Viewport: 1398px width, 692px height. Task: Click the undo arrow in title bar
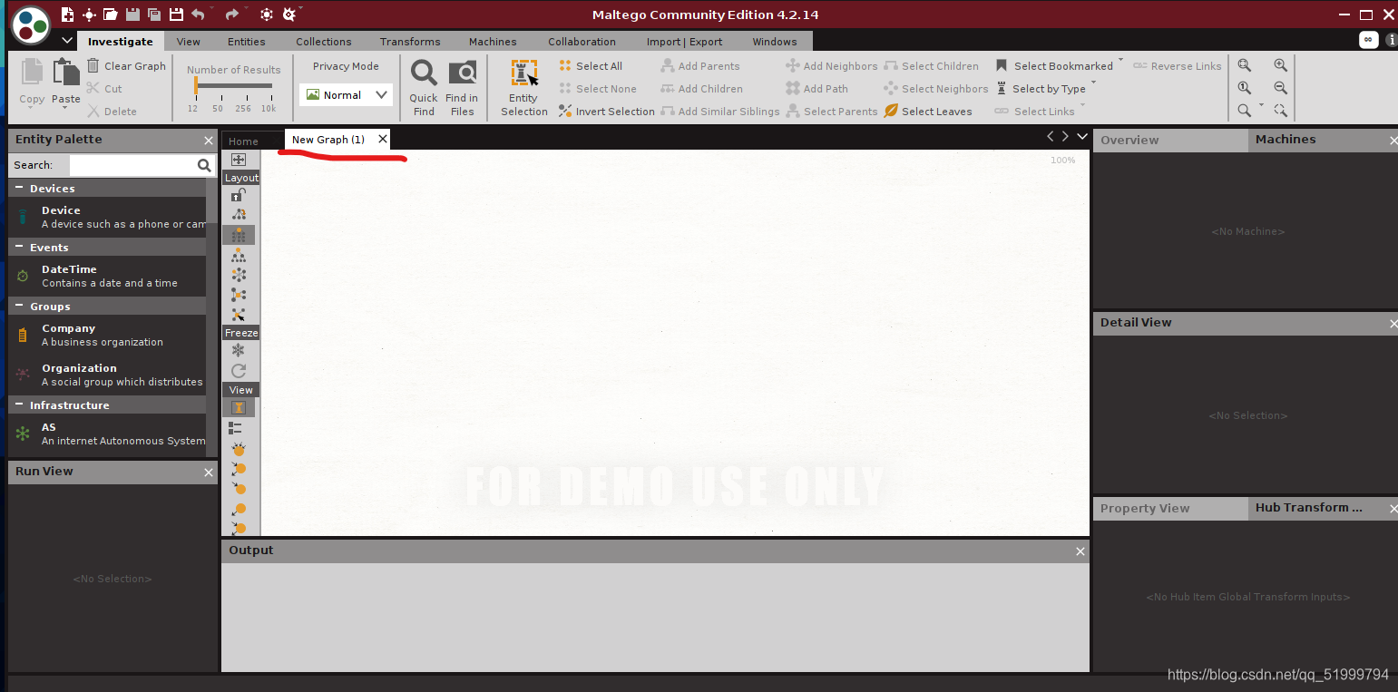coord(198,15)
